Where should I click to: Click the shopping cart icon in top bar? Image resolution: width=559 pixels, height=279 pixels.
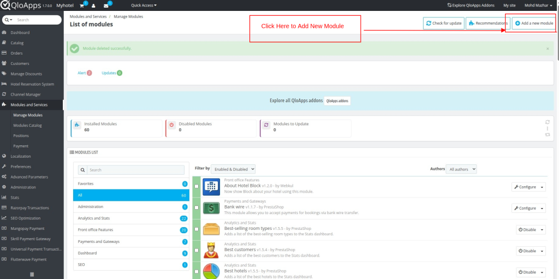[x=82, y=5]
